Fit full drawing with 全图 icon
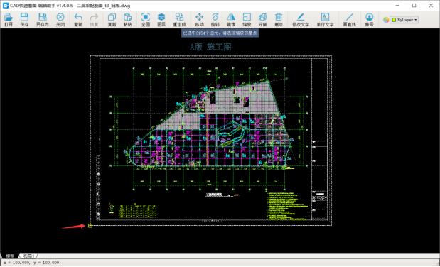The width and height of the screenshot is (440, 267). pos(145,20)
